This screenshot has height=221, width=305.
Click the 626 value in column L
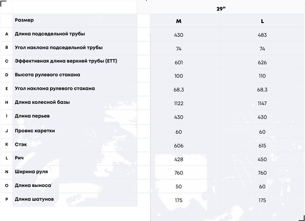pos(262,63)
